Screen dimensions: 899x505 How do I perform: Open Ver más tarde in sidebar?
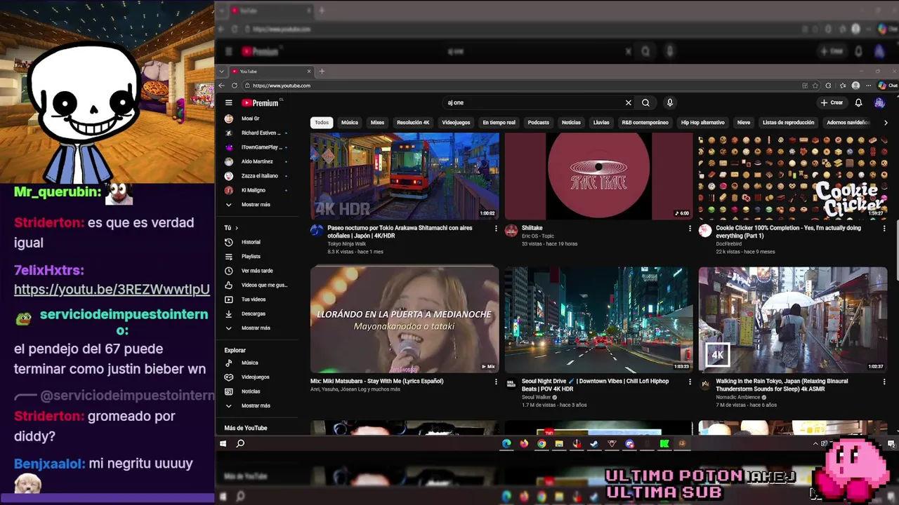pyautogui.click(x=256, y=271)
